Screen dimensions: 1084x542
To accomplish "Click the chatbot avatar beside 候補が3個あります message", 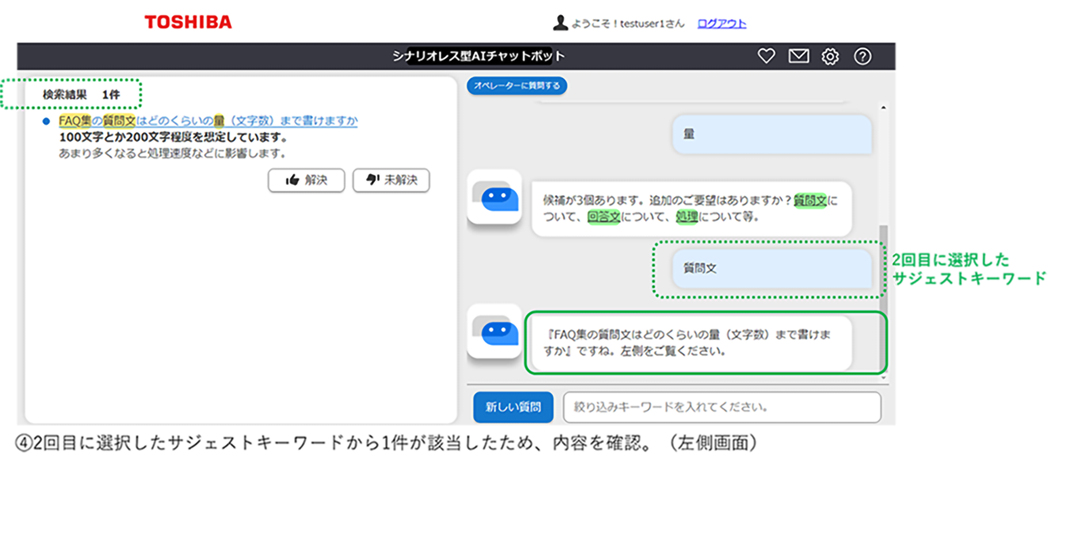I will (495, 197).
